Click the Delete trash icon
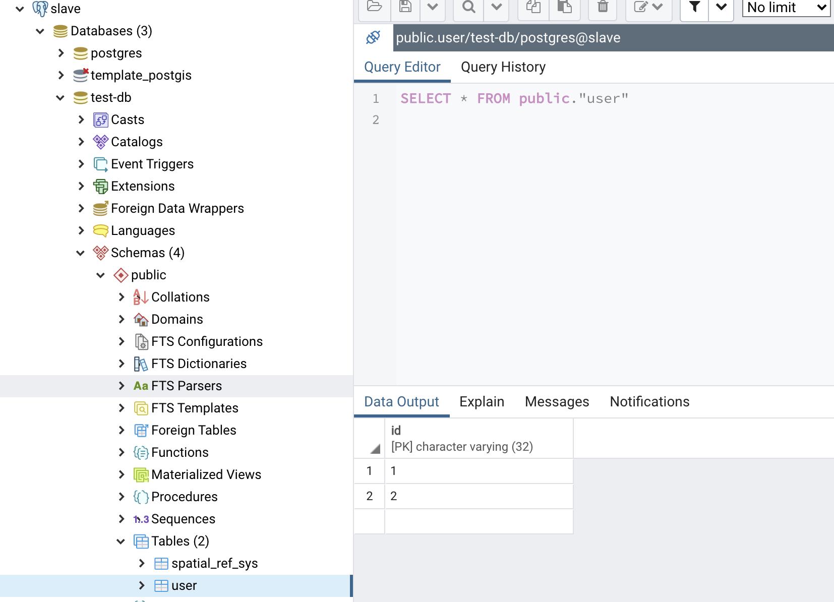This screenshot has width=834, height=602. (603, 7)
